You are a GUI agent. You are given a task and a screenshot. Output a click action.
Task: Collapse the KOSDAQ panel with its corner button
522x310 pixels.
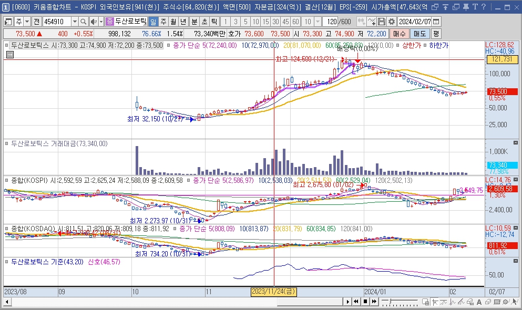[516, 228]
